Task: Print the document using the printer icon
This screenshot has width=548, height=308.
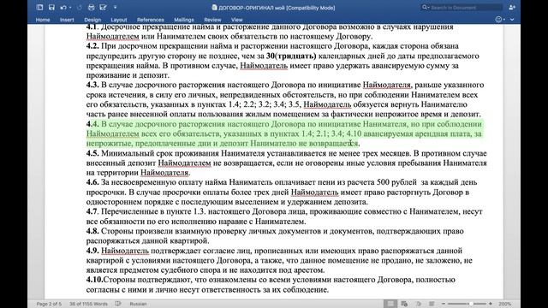Action: pos(92,8)
